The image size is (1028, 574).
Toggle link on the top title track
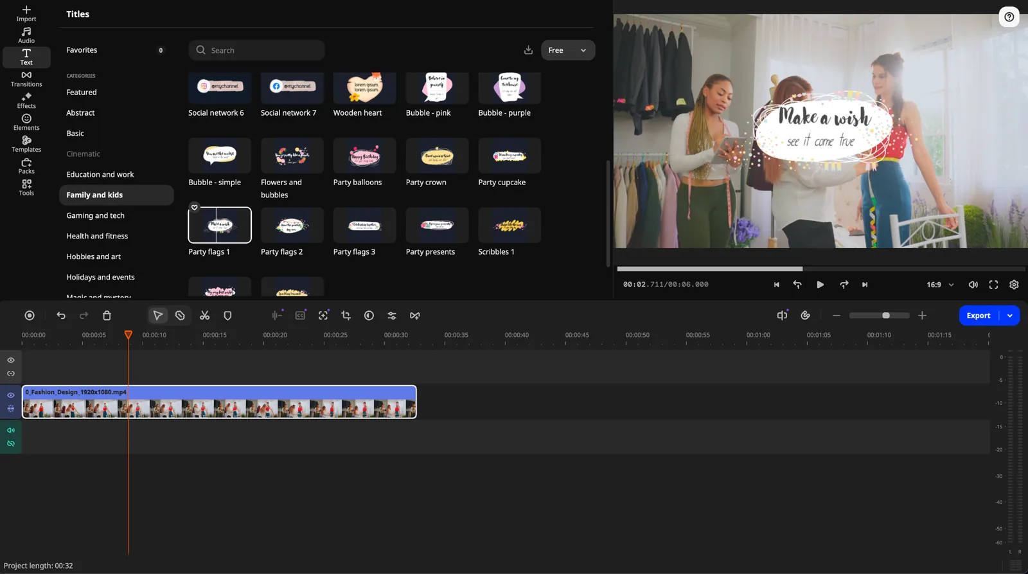pyautogui.click(x=11, y=373)
